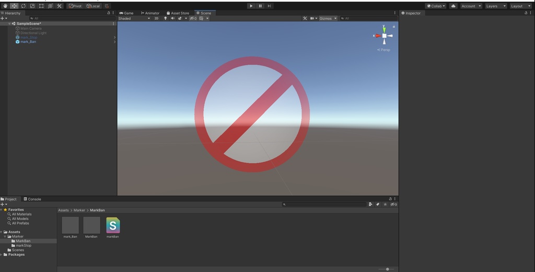Open SampleScene context menu dots

point(113,24)
